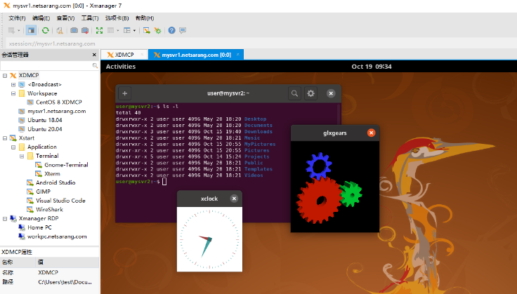
Task: Click Activities in the GNOME top bar
Action: [121, 67]
